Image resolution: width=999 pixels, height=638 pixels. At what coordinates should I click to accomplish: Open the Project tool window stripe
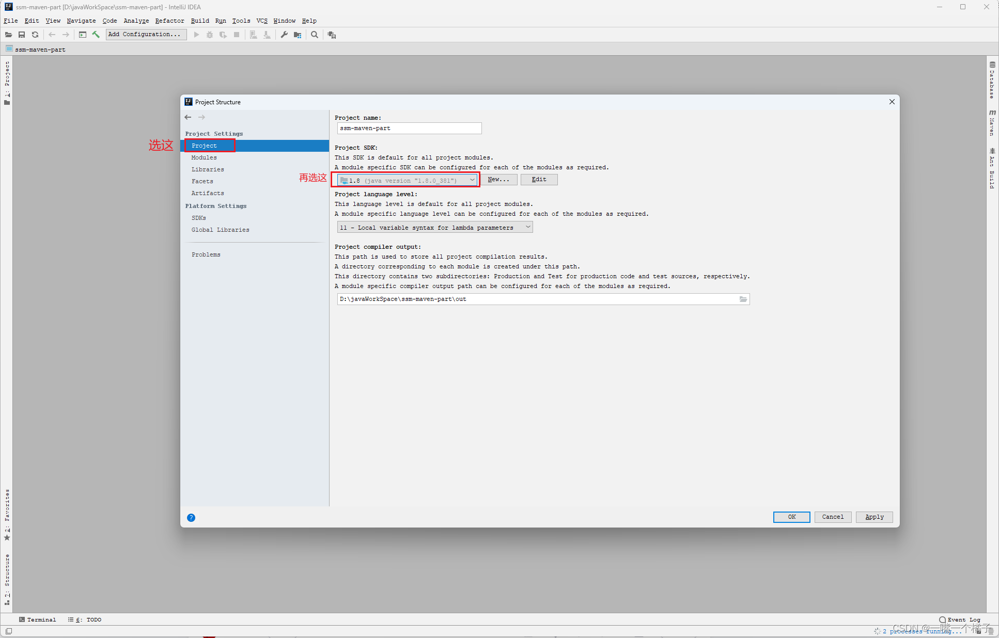point(7,83)
